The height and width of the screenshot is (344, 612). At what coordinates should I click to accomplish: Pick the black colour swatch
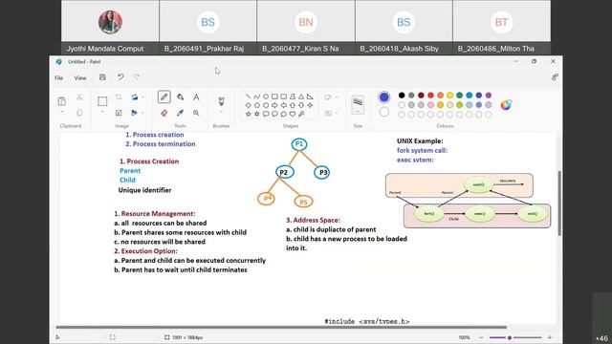click(402, 96)
